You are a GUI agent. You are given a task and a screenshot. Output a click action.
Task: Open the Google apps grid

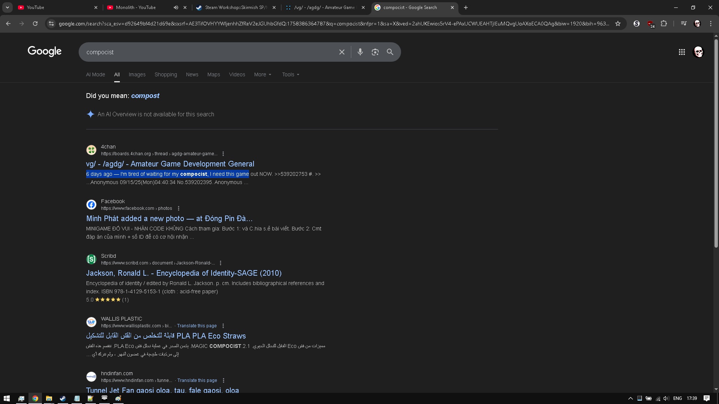click(682, 52)
